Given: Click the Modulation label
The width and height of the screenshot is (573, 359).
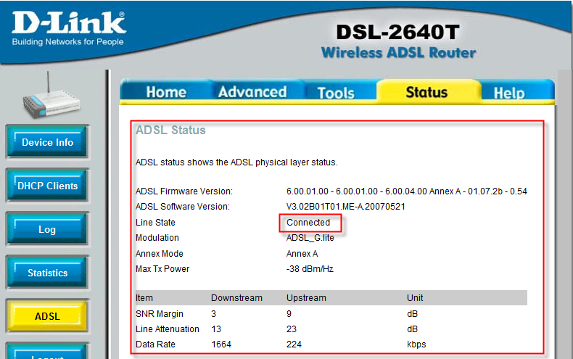Looking at the screenshot, I should click(x=157, y=238).
